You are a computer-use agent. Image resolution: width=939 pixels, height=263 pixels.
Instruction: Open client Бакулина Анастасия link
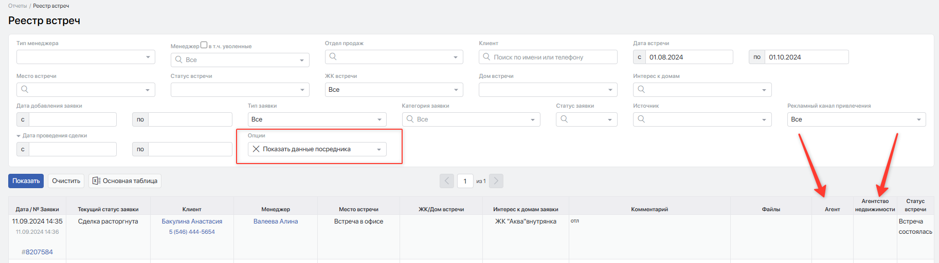point(192,221)
